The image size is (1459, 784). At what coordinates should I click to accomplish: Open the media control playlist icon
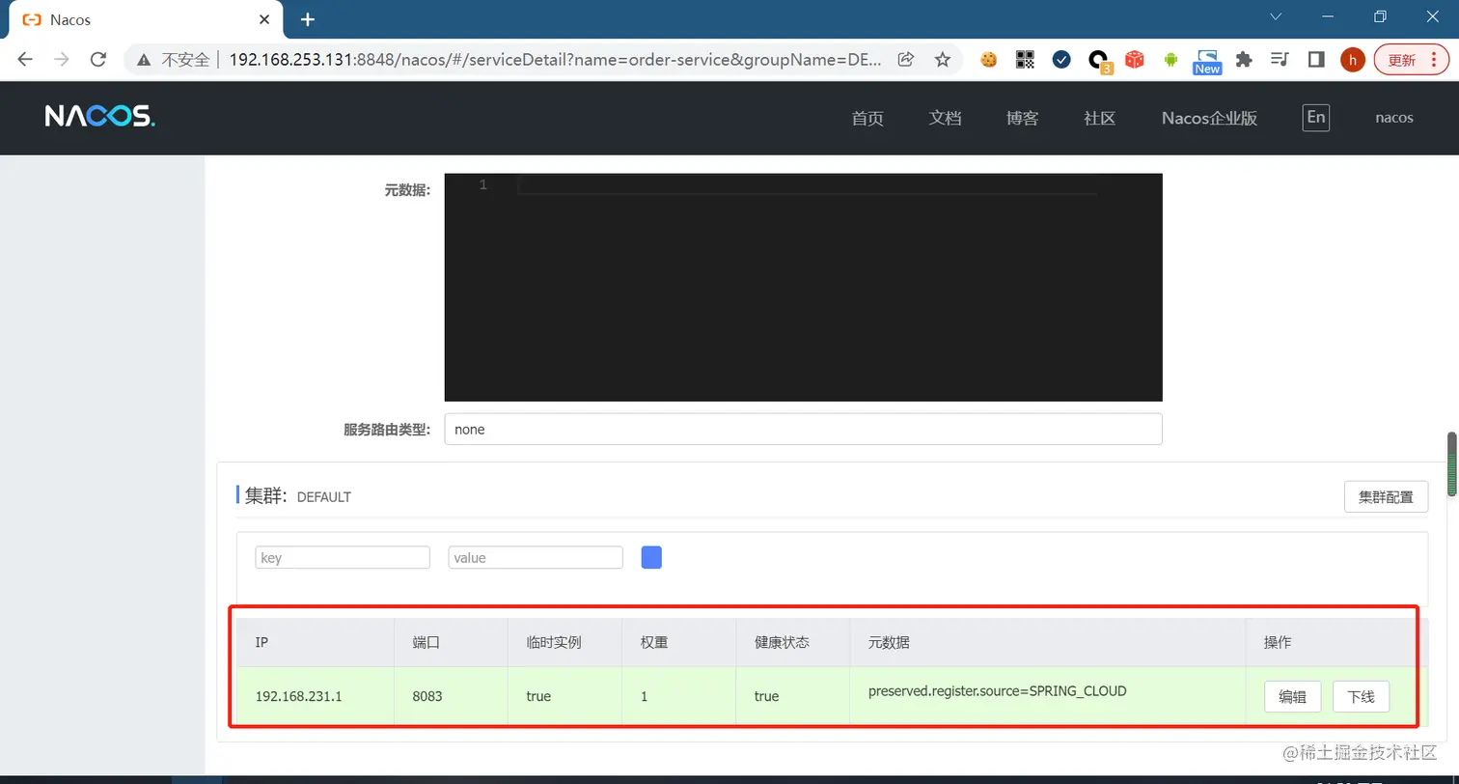[1280, 60]
